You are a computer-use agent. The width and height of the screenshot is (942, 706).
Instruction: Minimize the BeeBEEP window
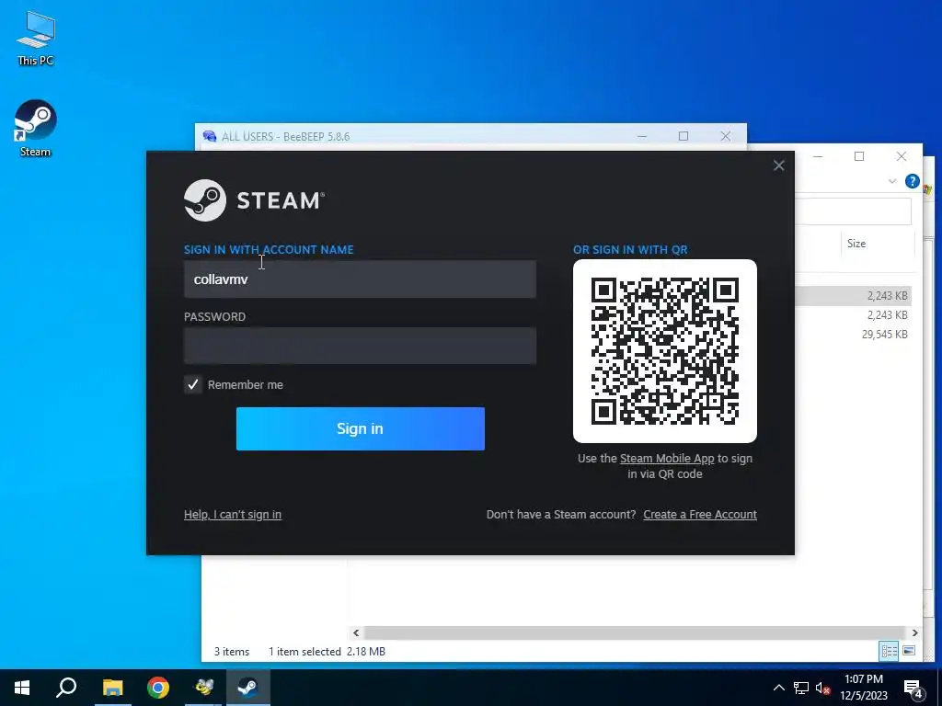point(642,136)
